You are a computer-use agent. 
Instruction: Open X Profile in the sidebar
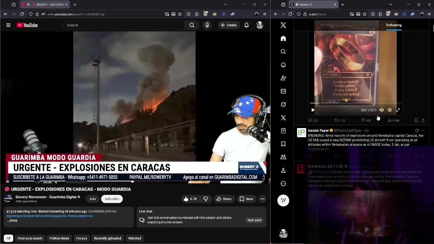click(283, 170)
